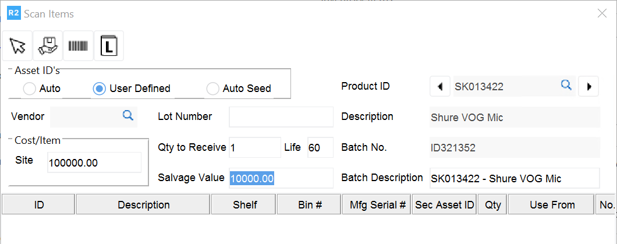Click the Site cost input field
The height and width of the screenshot is (244, 617).
click(94, 163)
